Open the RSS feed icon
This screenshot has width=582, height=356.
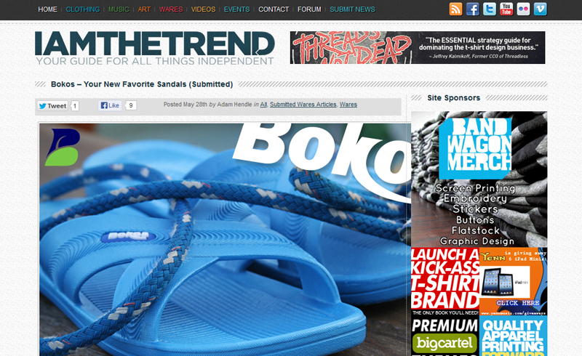coord(455,9)
